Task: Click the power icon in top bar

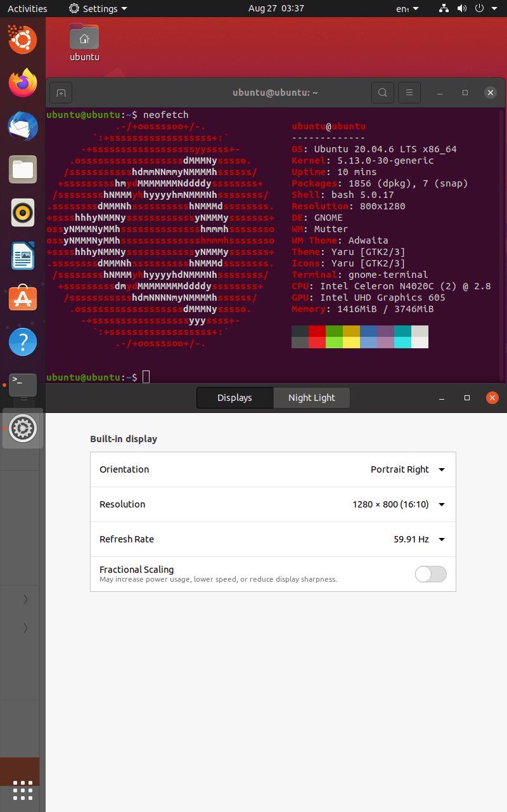Action: 479,8
